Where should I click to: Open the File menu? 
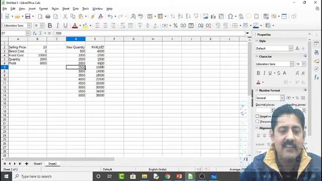(5, 9)
